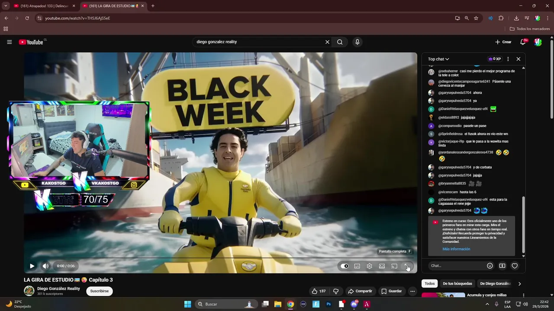The height and width of the screenshot is (311, 554).
Task: Close the LA GIRA DE ESTUDIO tab
Action: pos(142,6)
